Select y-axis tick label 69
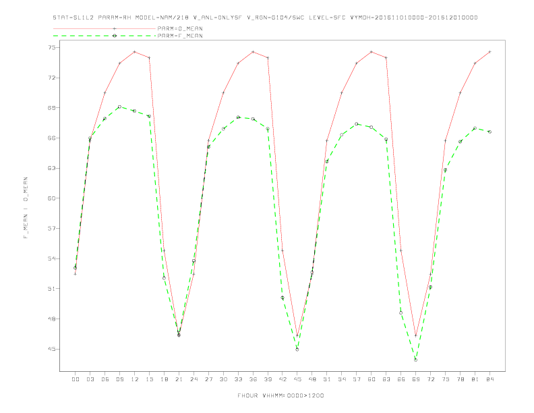Screen dimensions: 534x413 point(51,108)
